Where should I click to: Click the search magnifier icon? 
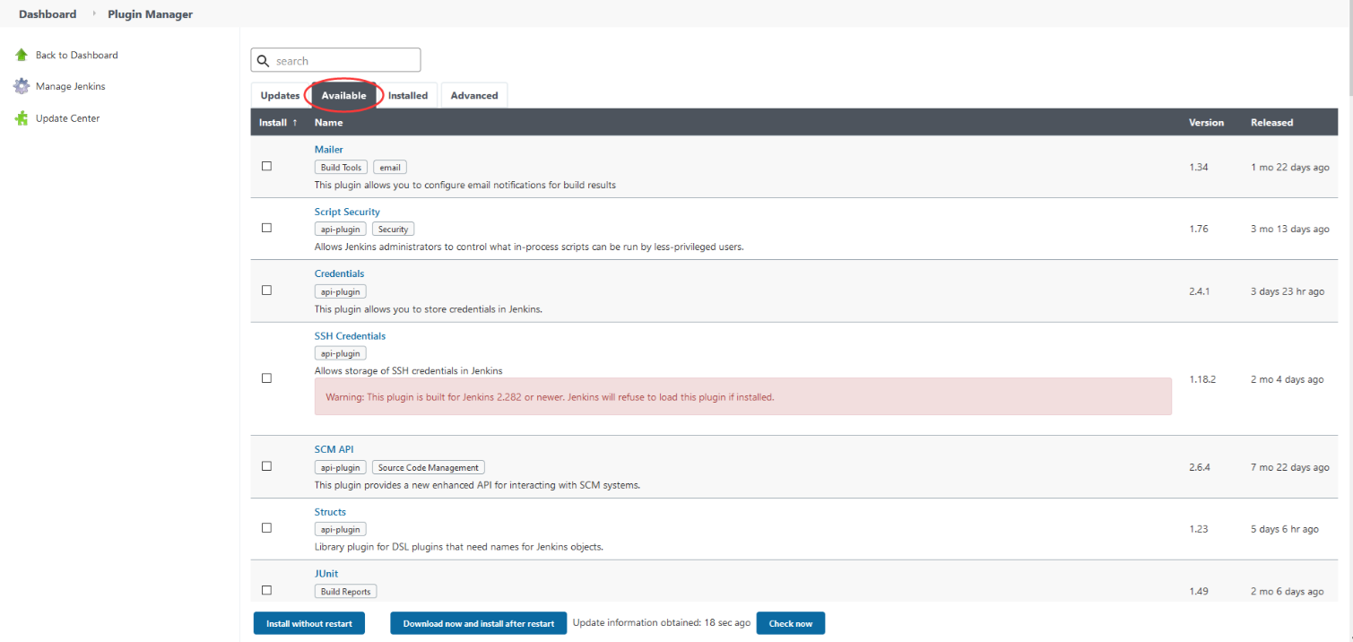(x=263, y=61)
